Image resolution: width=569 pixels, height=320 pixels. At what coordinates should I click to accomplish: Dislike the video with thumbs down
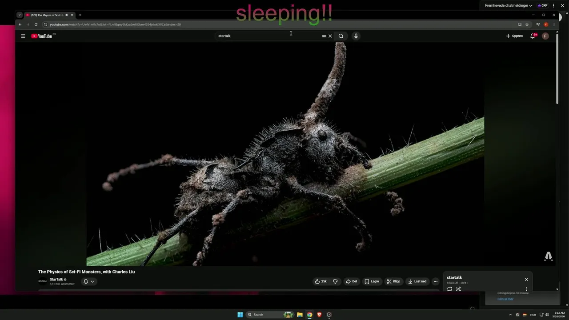click(x=335, y=281)
